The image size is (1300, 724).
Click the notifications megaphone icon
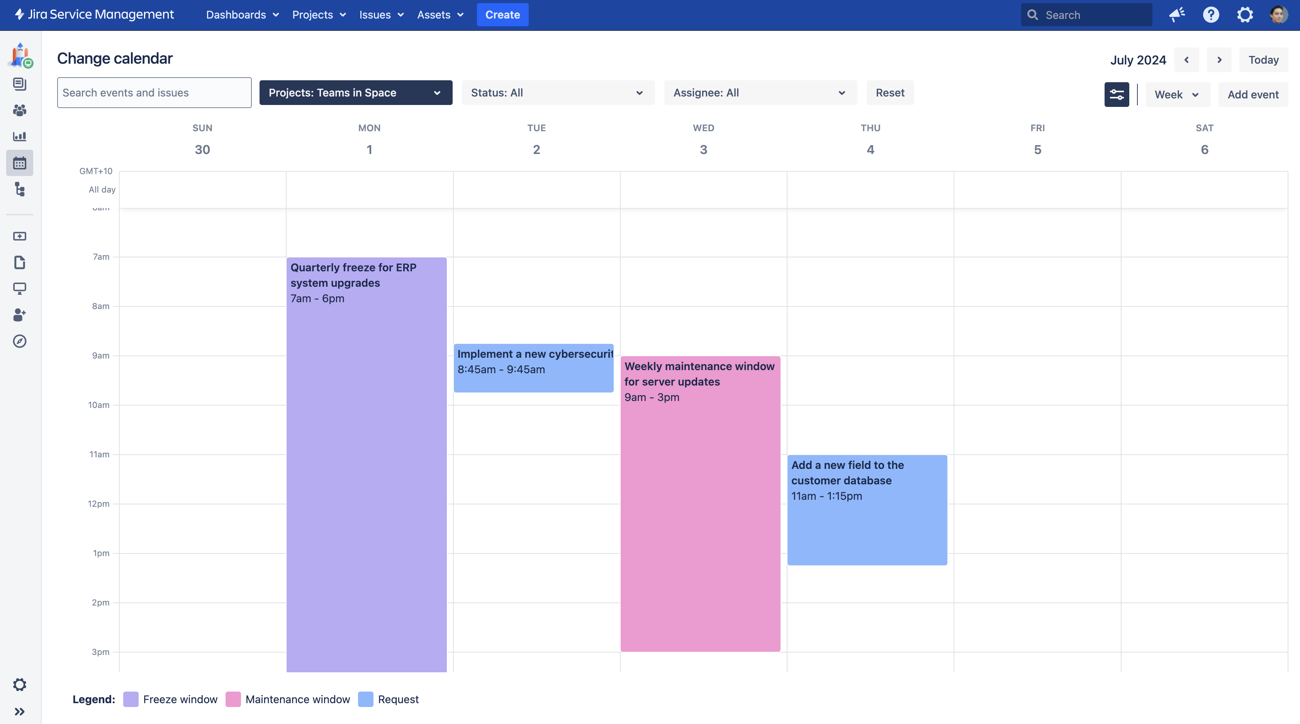tap(1177, 15)
